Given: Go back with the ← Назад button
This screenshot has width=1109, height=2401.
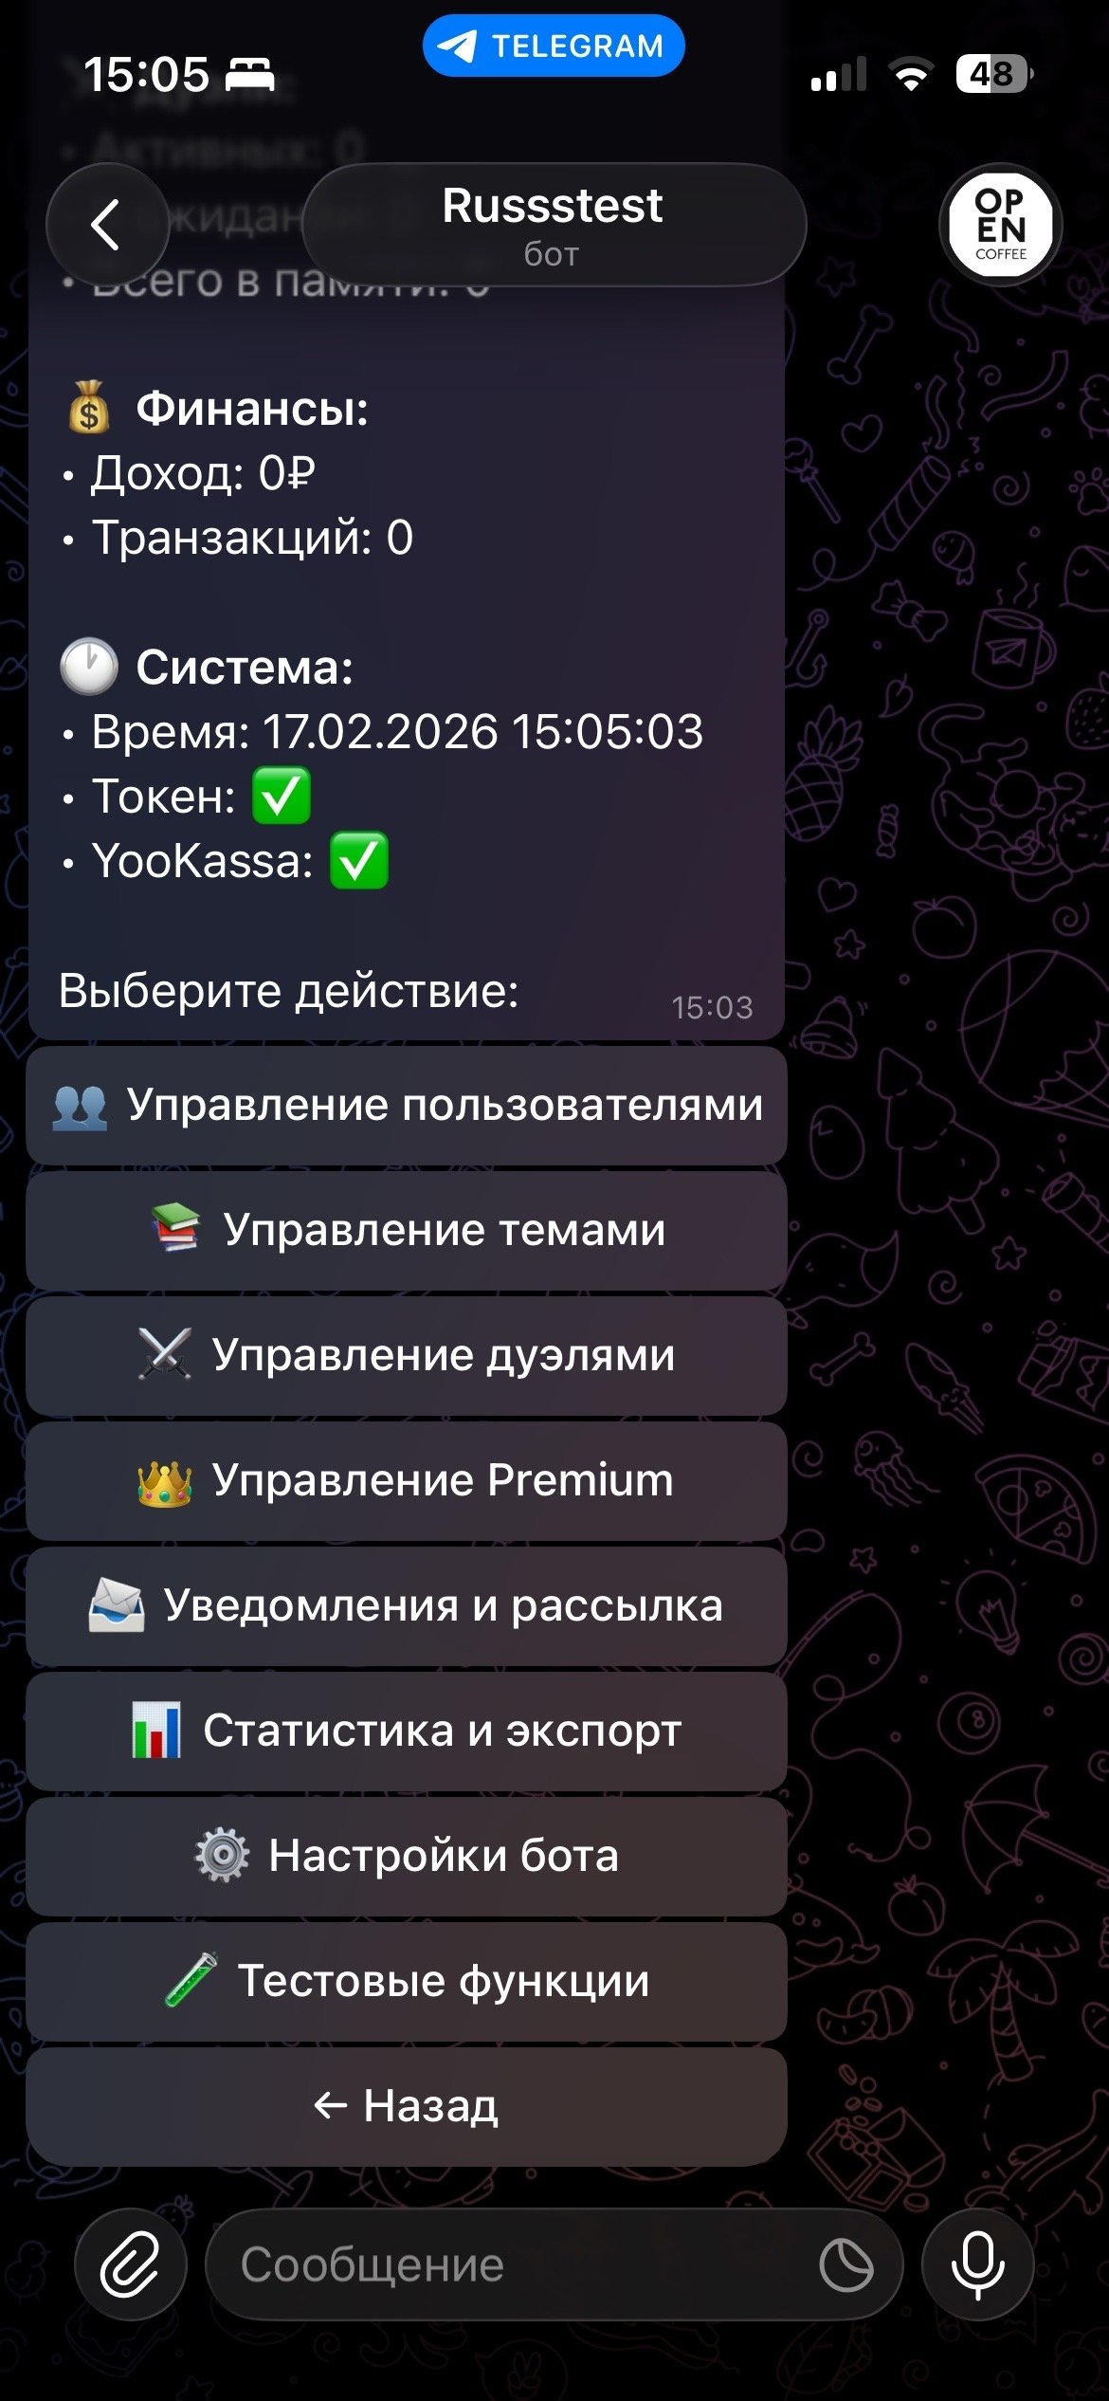Looking at the screenshot, I should (407, 2106).
